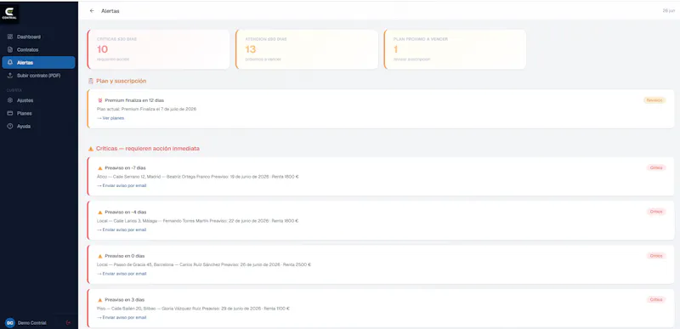
Task: Click the Ver planes link
Action: point(110,118)
